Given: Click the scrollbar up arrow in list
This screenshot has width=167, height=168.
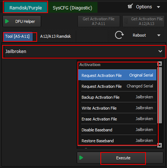Looking at the screenshot, I should tap(160, 63).
